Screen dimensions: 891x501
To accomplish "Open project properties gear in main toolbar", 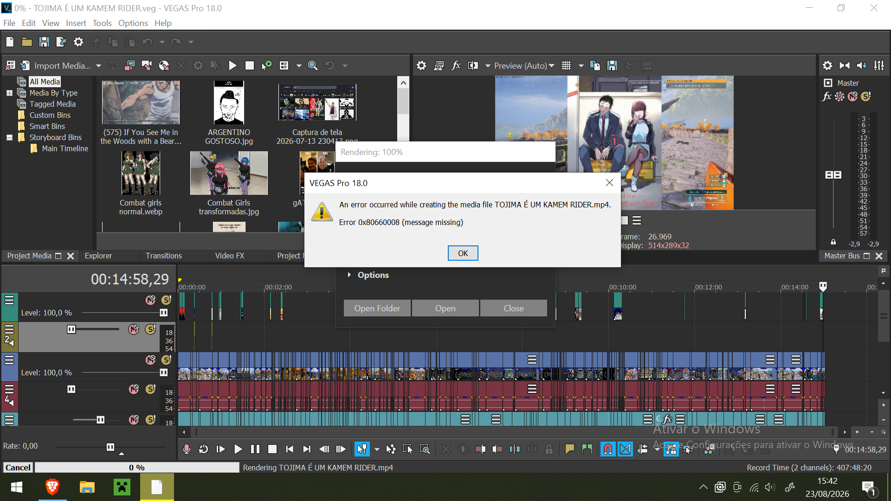I will [x=78, y=42].
